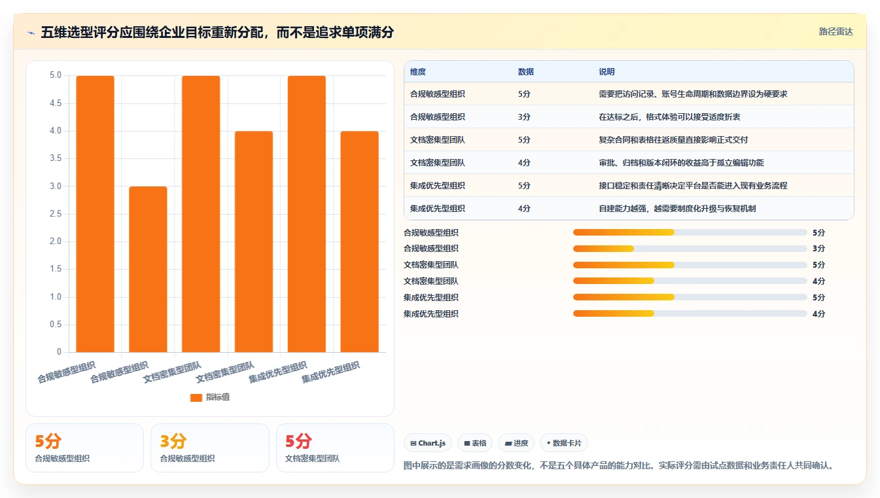Click the 表格 tag text
The image size is (880, 498).
[x=479, y=443]
